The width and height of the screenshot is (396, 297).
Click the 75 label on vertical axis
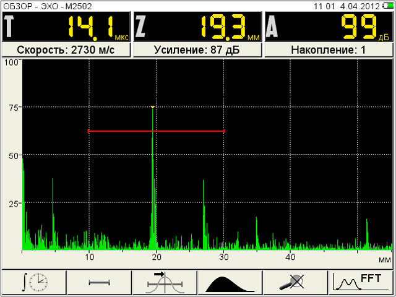11,108
